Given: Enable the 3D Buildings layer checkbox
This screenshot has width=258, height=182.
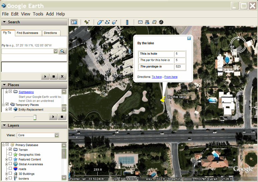Looking at the screenshot, I should pos(10,174).
